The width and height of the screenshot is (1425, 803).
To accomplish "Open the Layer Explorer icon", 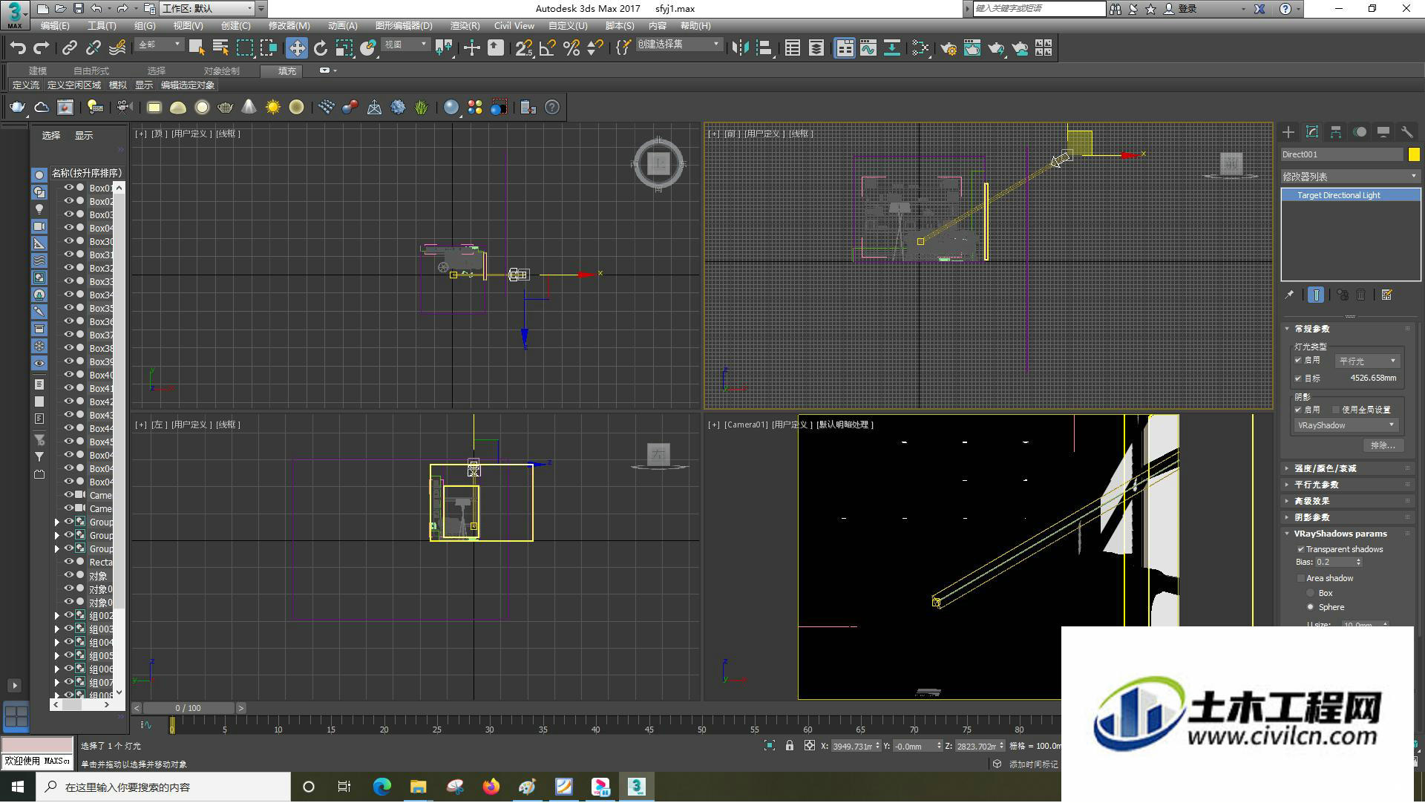I will (816, 48).
